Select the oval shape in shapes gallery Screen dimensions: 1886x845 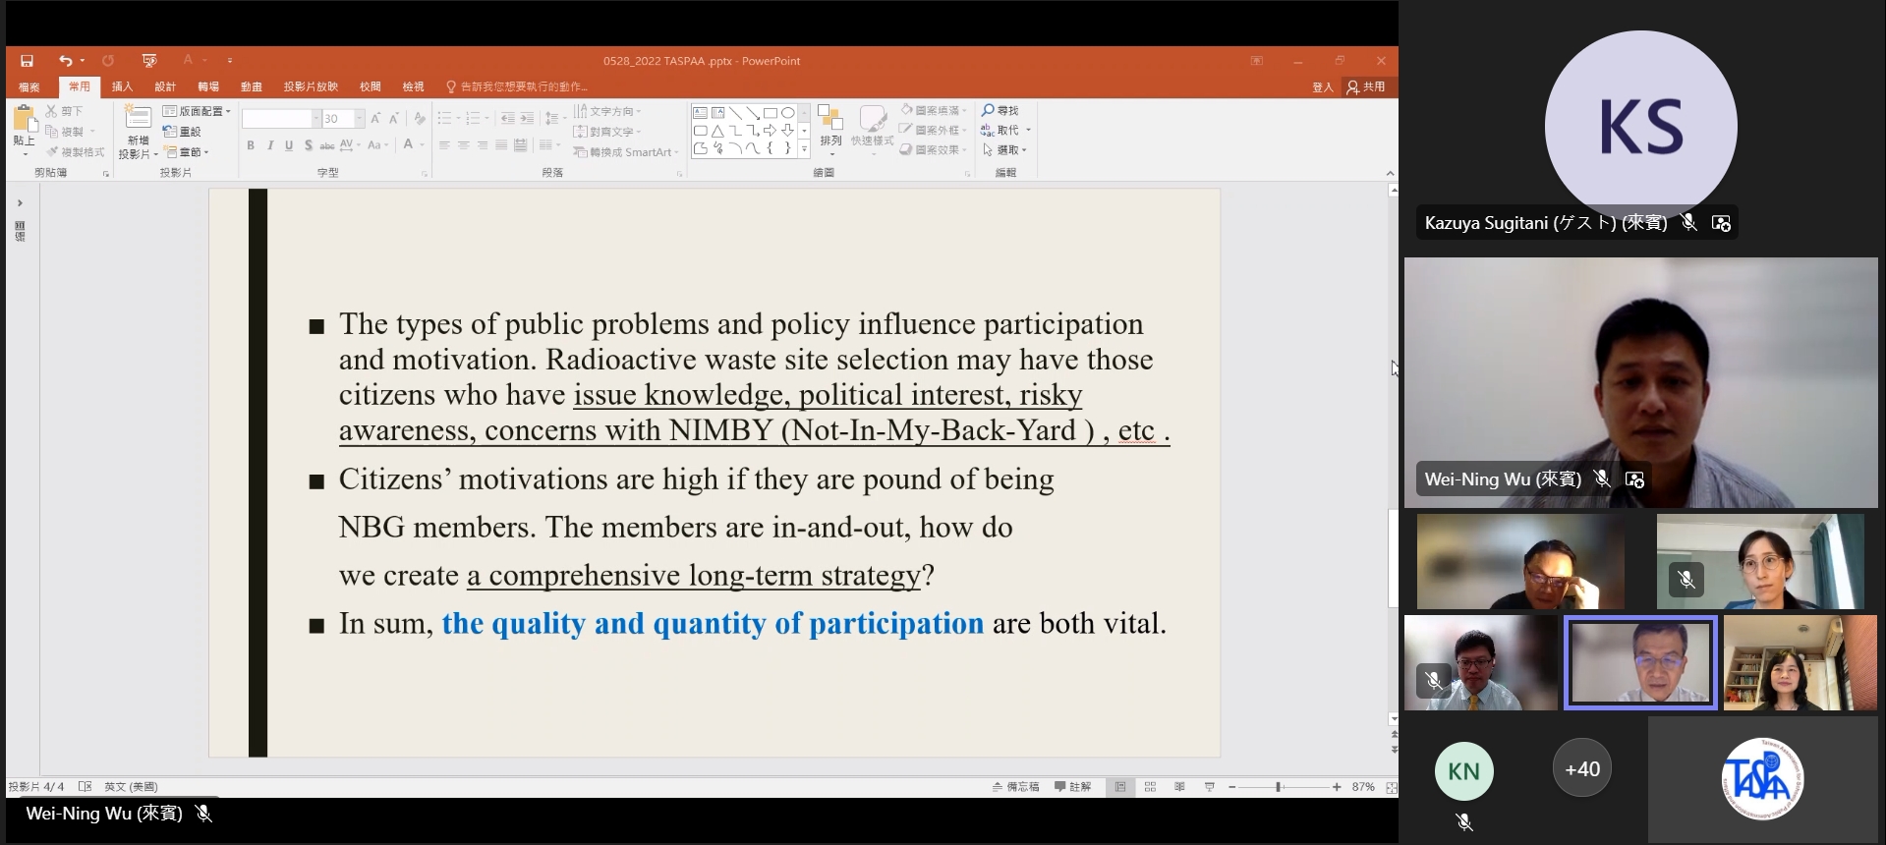[x=787, y=113]
